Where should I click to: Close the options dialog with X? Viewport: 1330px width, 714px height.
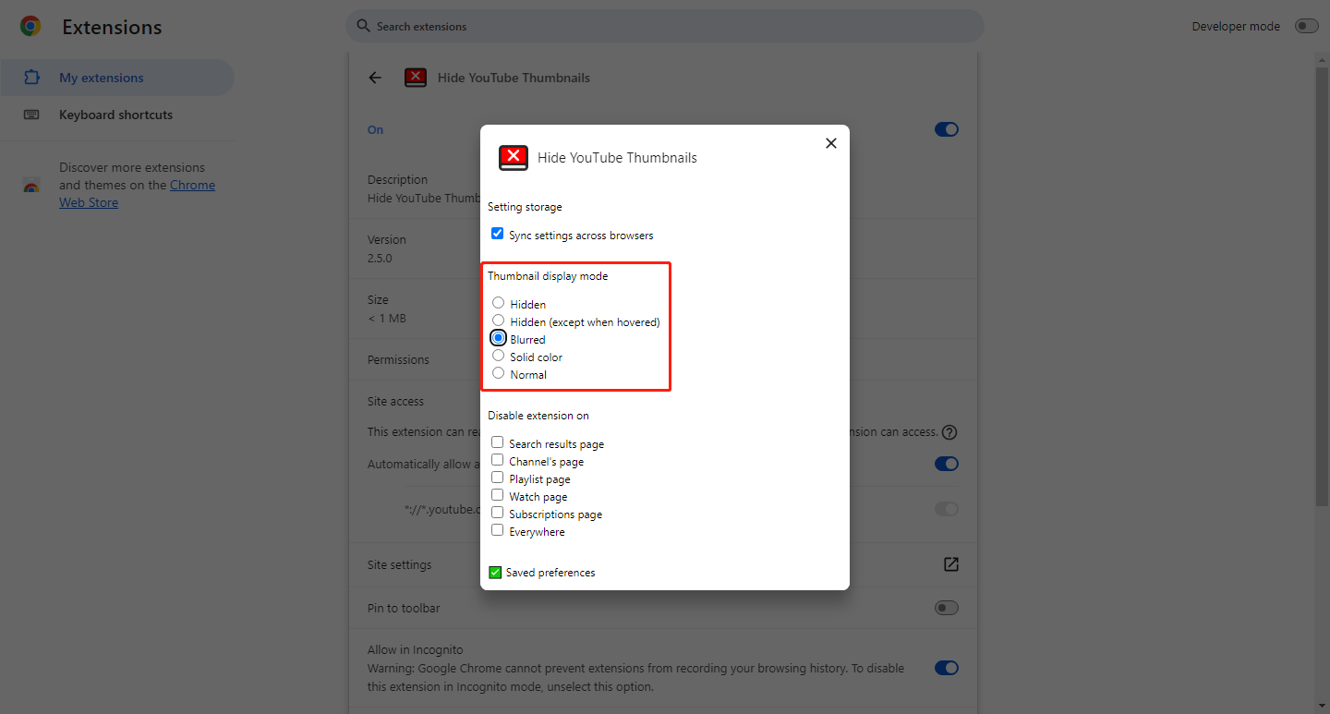pyautogui.click(x=831, y=143)
